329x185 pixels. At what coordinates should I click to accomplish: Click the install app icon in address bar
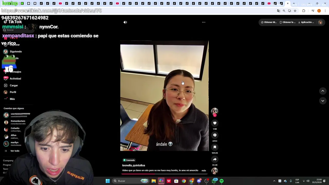coord(289,11)
